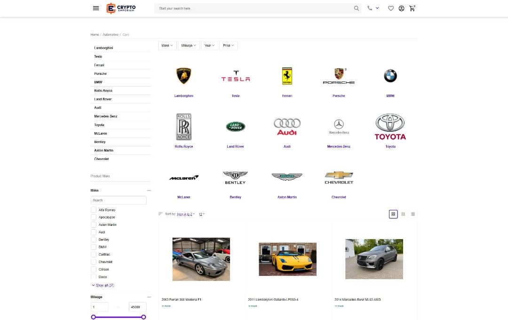Click the Audi rings logo
The width and height of the screenshot is (508, 320).
pyautogui.click(x=287, y=127)
